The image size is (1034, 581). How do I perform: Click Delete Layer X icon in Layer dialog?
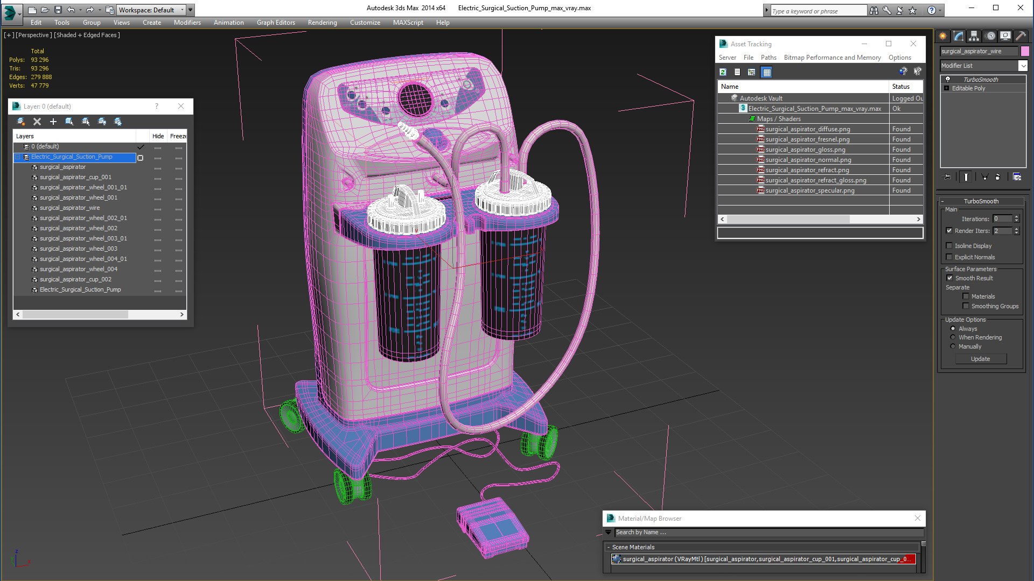(x=37, y=122)
